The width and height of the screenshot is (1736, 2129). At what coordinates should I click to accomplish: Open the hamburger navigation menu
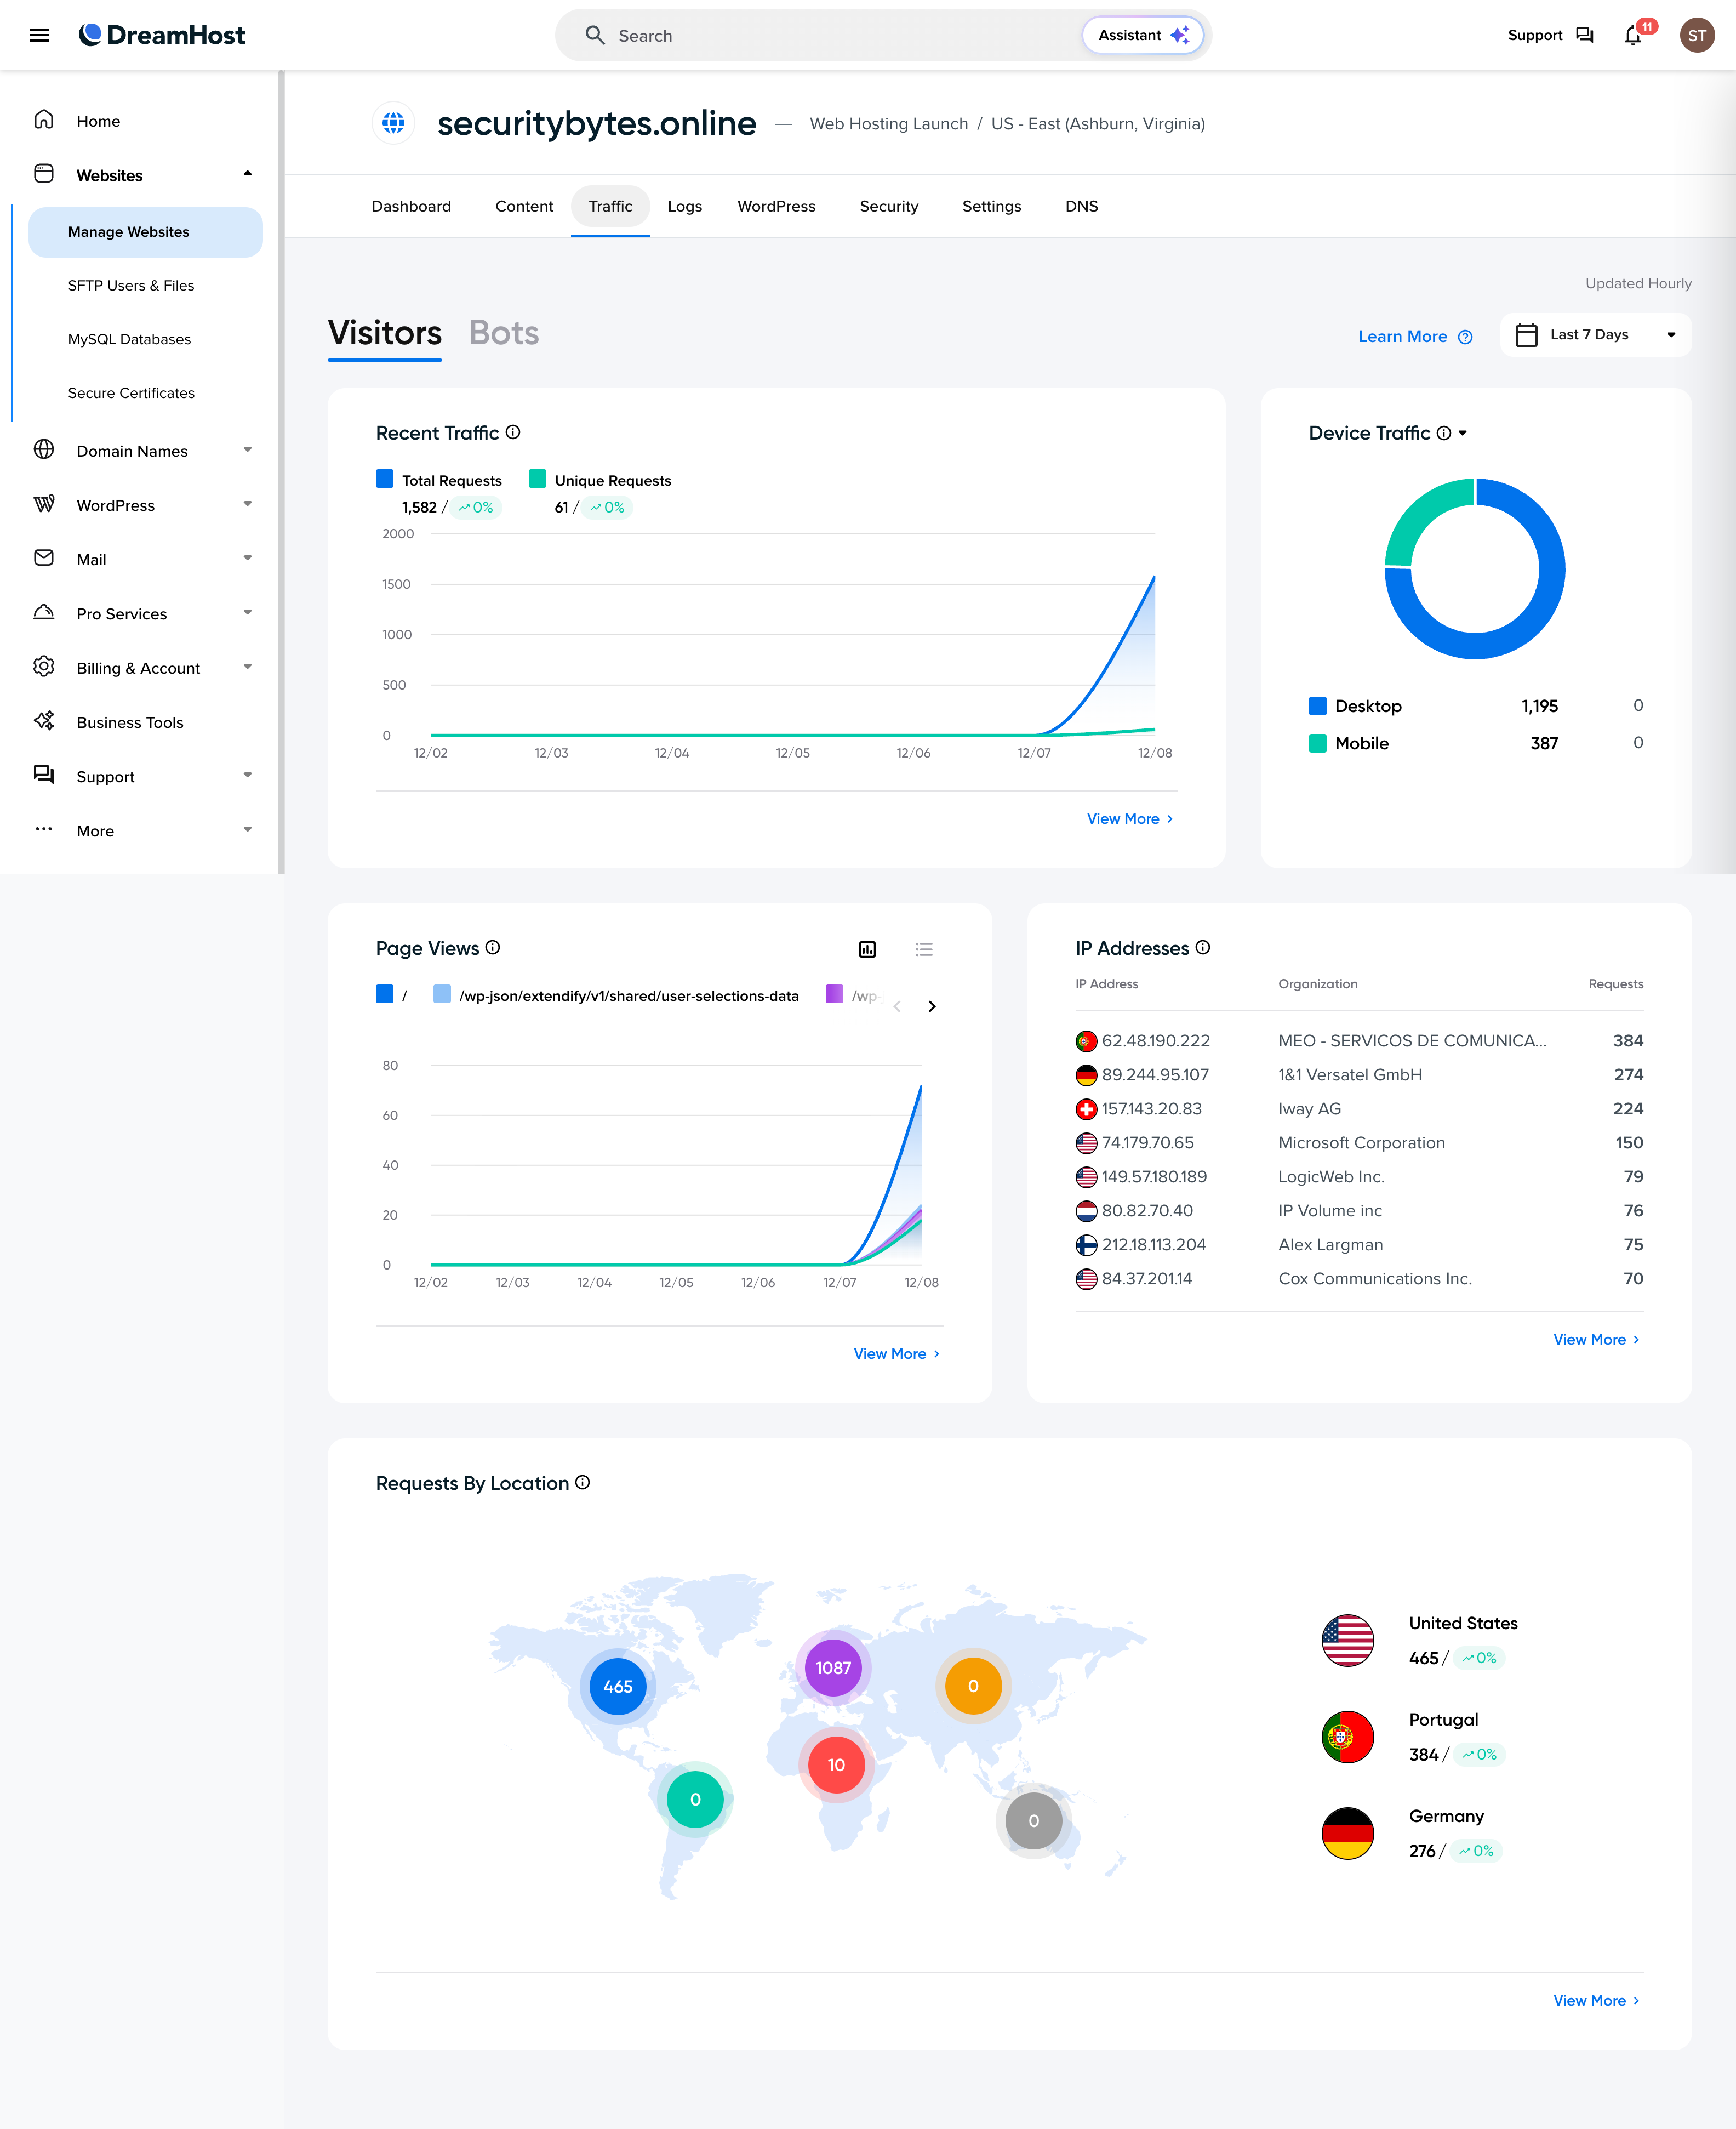pyautogui.click(x=39, y=35)
